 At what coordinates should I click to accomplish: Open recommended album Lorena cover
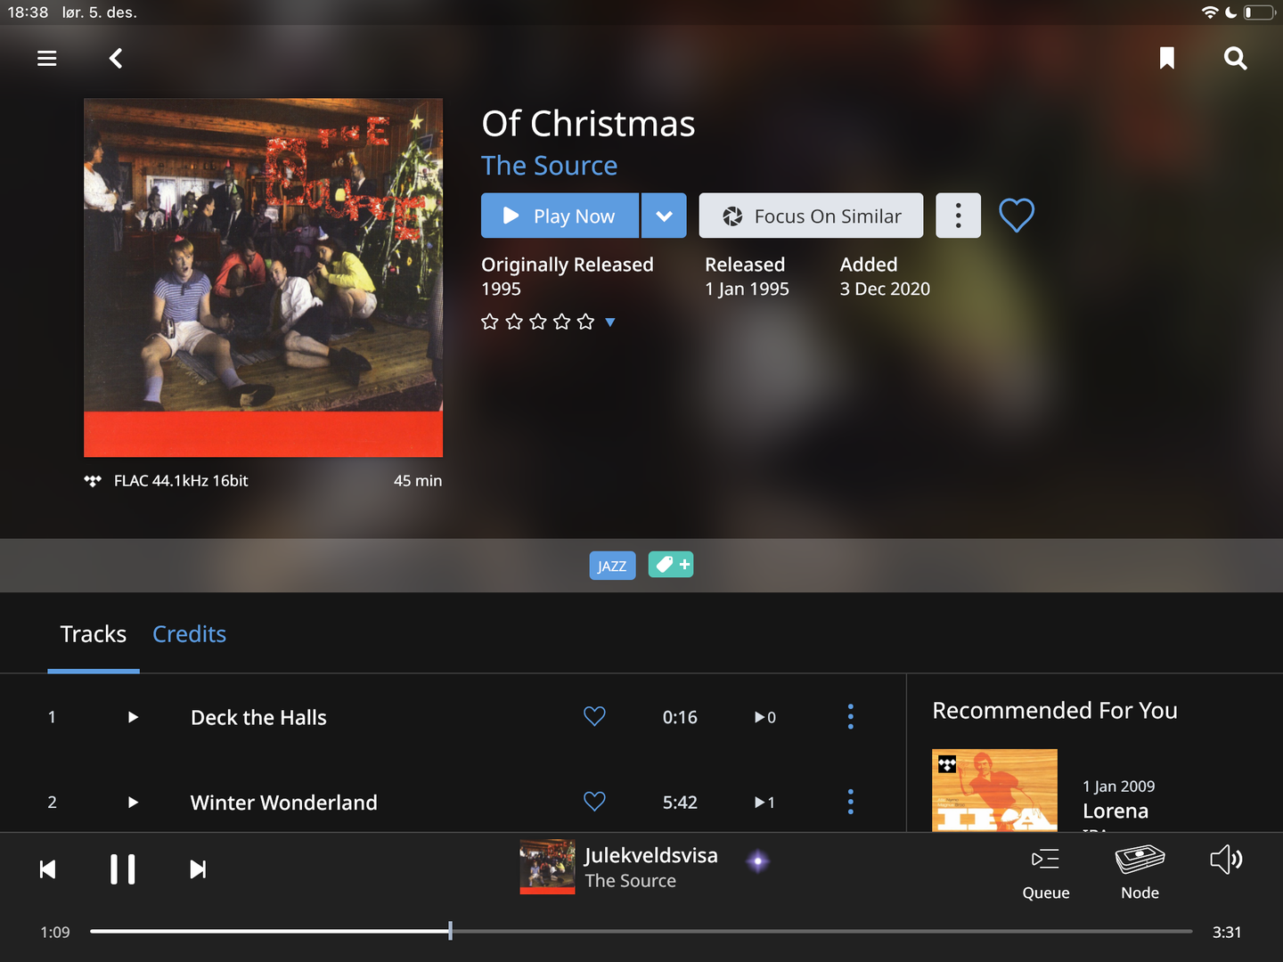click(x=994, y=791)
